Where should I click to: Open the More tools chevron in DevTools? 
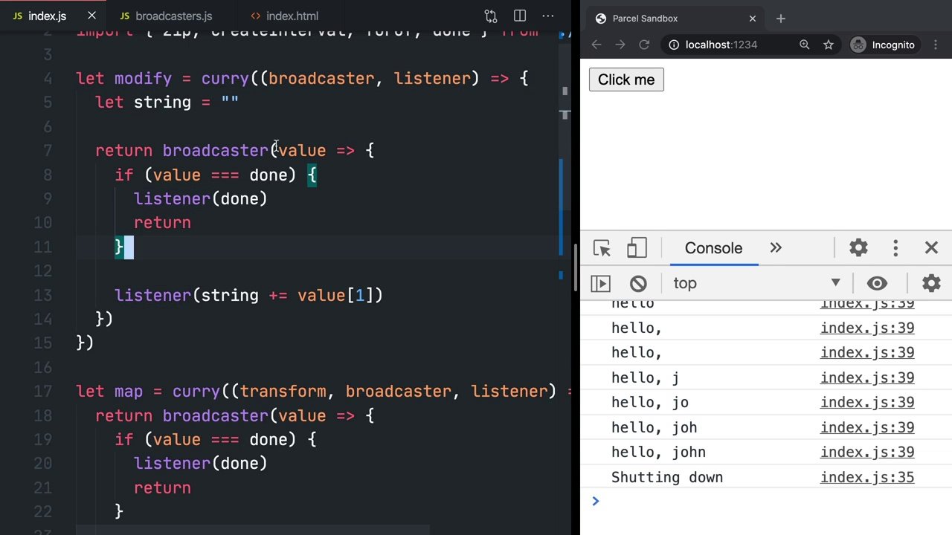point(776,248)
